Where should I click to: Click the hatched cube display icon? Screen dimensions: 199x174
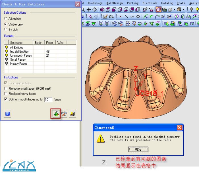click(165, 9)
